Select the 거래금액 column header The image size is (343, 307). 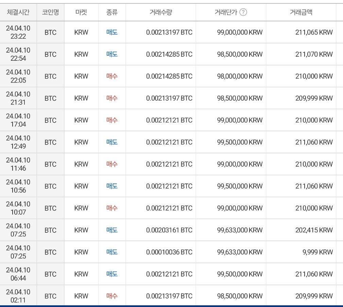pos(301,12)
